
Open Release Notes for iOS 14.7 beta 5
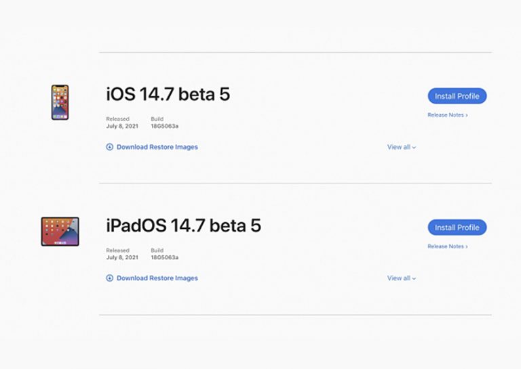click(445, 115)
